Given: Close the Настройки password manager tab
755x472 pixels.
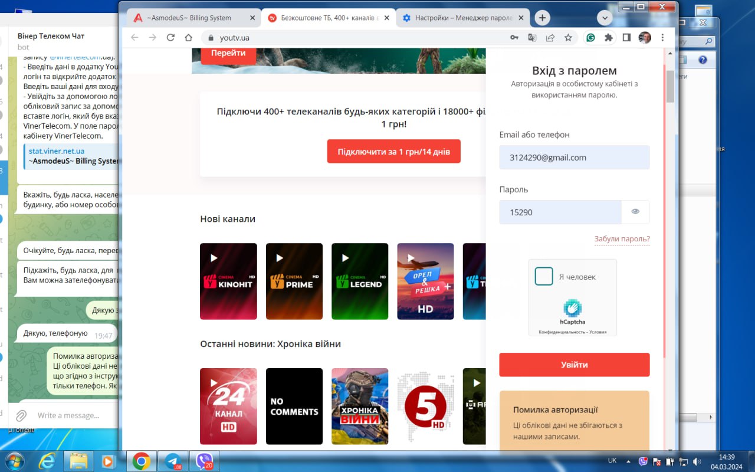Looking at the screenshot, I should (520, 18).
